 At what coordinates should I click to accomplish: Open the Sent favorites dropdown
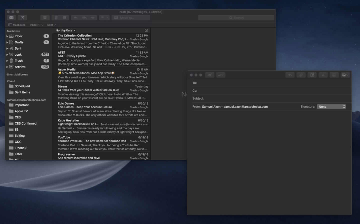click(51, 25)
